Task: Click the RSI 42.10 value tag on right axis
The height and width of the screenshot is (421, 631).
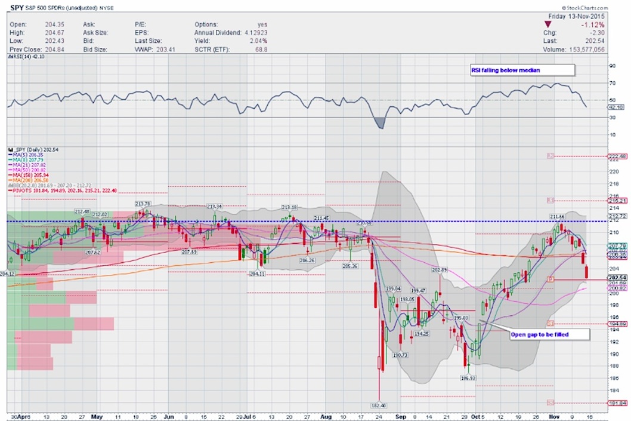Action: coord(615,107)
